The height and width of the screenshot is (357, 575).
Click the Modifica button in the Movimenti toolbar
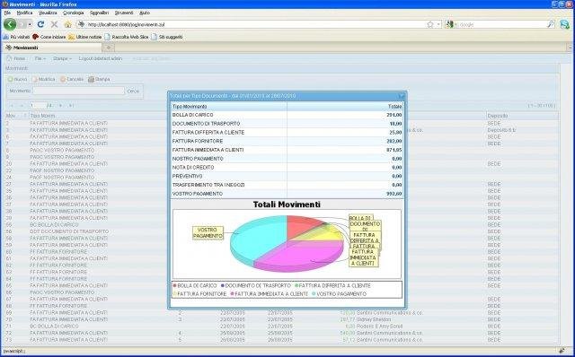[44, 79]
